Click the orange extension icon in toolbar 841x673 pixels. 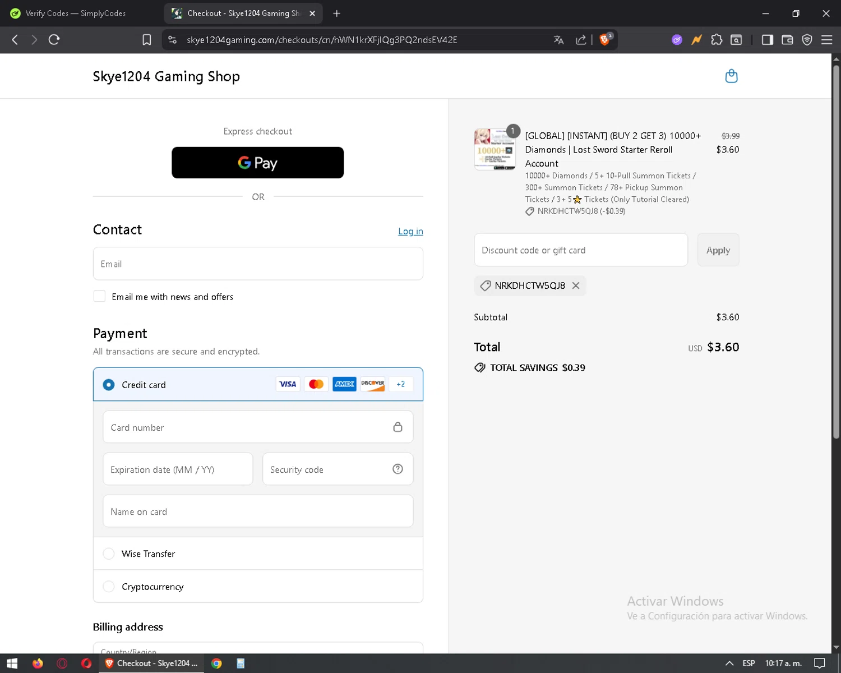pos(696,40)
